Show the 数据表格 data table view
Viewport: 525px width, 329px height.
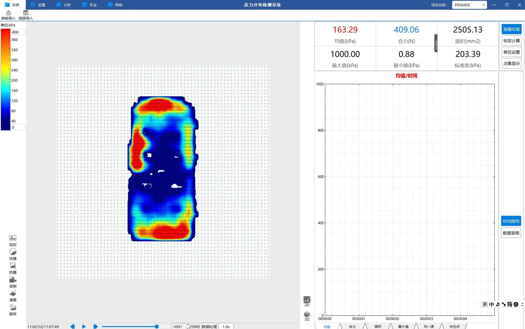[511, 232]
